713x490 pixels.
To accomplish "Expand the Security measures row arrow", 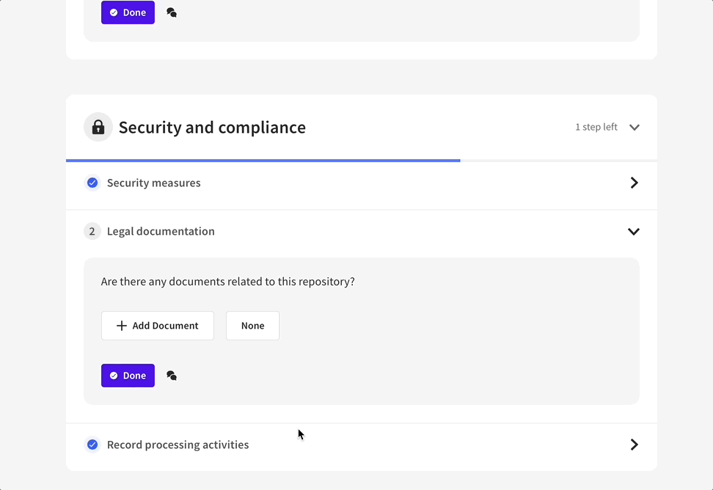I will click(x=635, y=183).
